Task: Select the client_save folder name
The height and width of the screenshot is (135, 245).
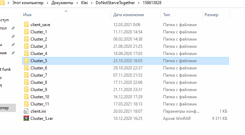Action: (x=40, y=25)
